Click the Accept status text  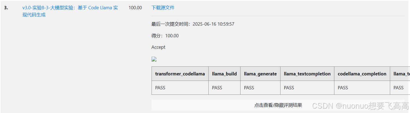pos(158,47)
